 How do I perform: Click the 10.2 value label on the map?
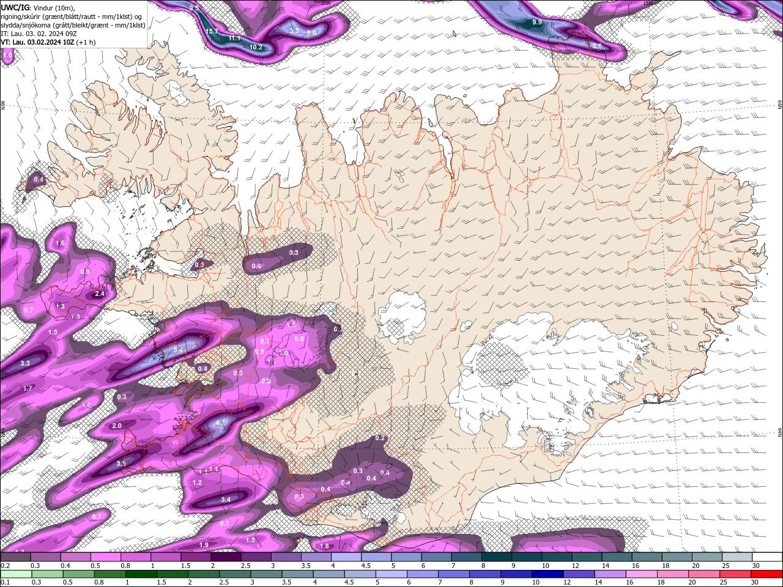tap(256, 47)
